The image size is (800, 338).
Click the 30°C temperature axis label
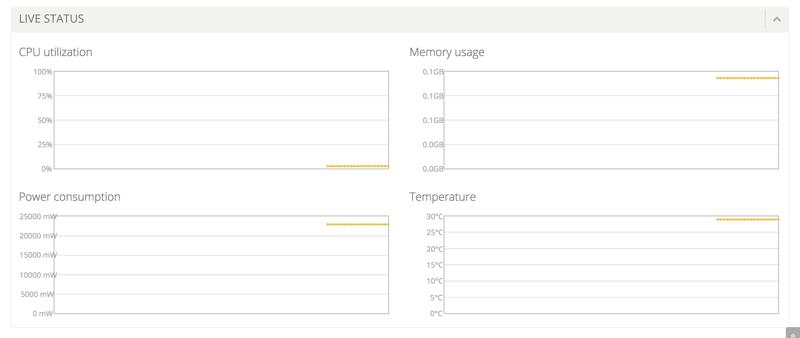pyautogui.click(x=435, y=217)
